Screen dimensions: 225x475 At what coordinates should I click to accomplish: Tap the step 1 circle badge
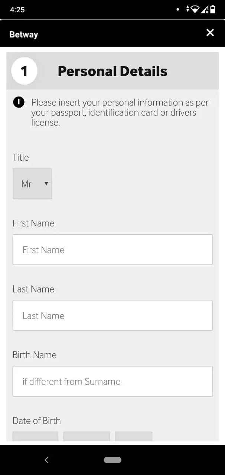click(24, 71)
